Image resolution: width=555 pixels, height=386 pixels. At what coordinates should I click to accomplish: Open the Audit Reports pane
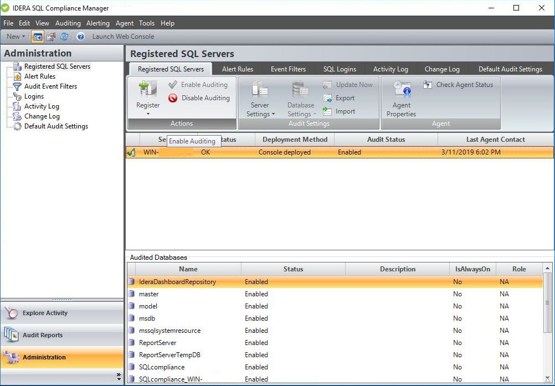(43, 335)
